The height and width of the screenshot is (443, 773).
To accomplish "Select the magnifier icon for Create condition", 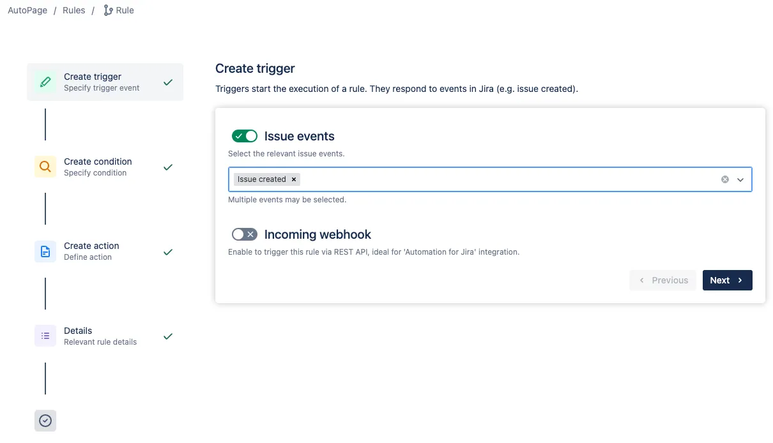I will pos(45,167).
